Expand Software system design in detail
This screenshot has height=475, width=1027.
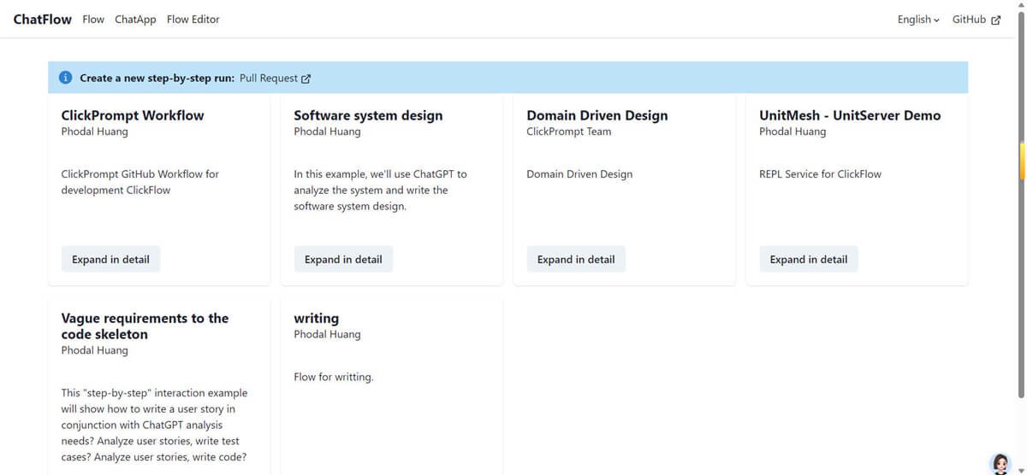point(343,260)
